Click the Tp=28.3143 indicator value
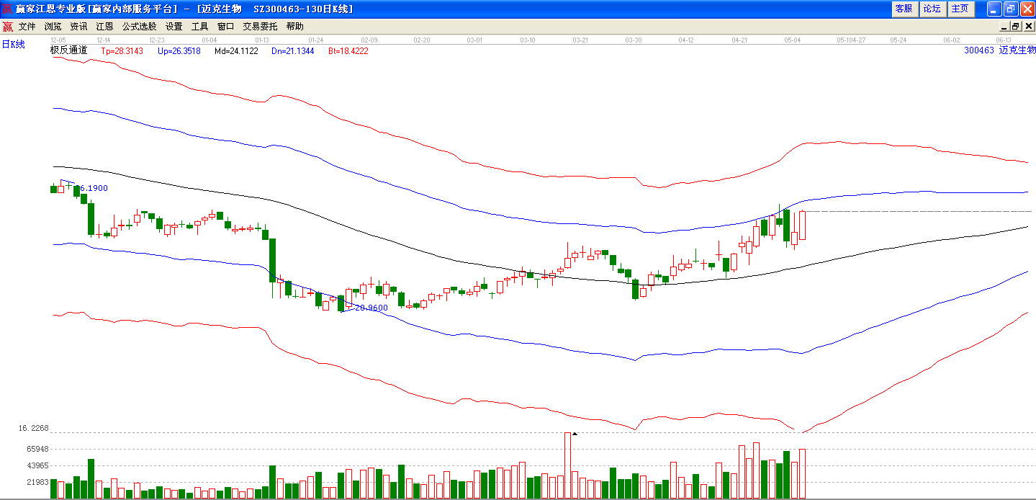Viewport: 1036px width, 500px height. coord(122,51)
